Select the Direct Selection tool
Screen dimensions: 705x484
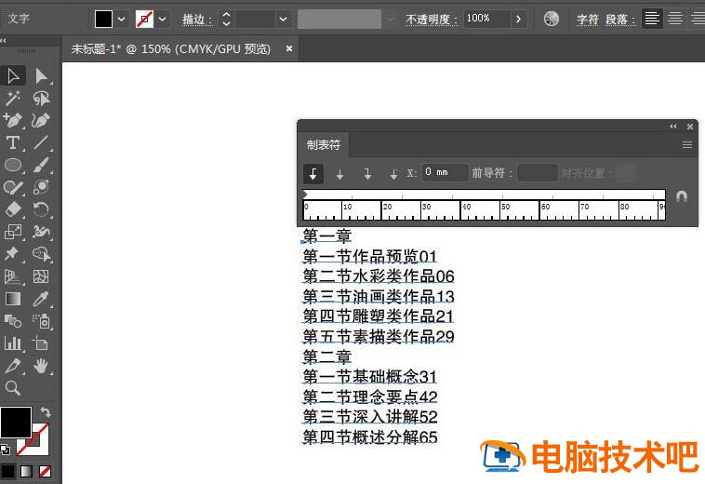coord(41,76)
